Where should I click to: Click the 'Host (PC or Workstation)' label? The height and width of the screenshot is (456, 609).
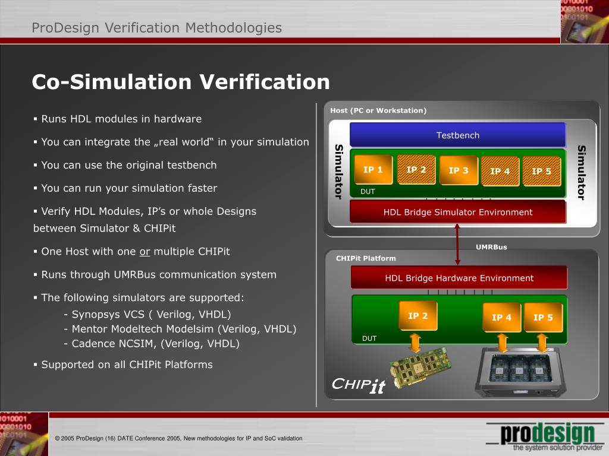(378, 110)
